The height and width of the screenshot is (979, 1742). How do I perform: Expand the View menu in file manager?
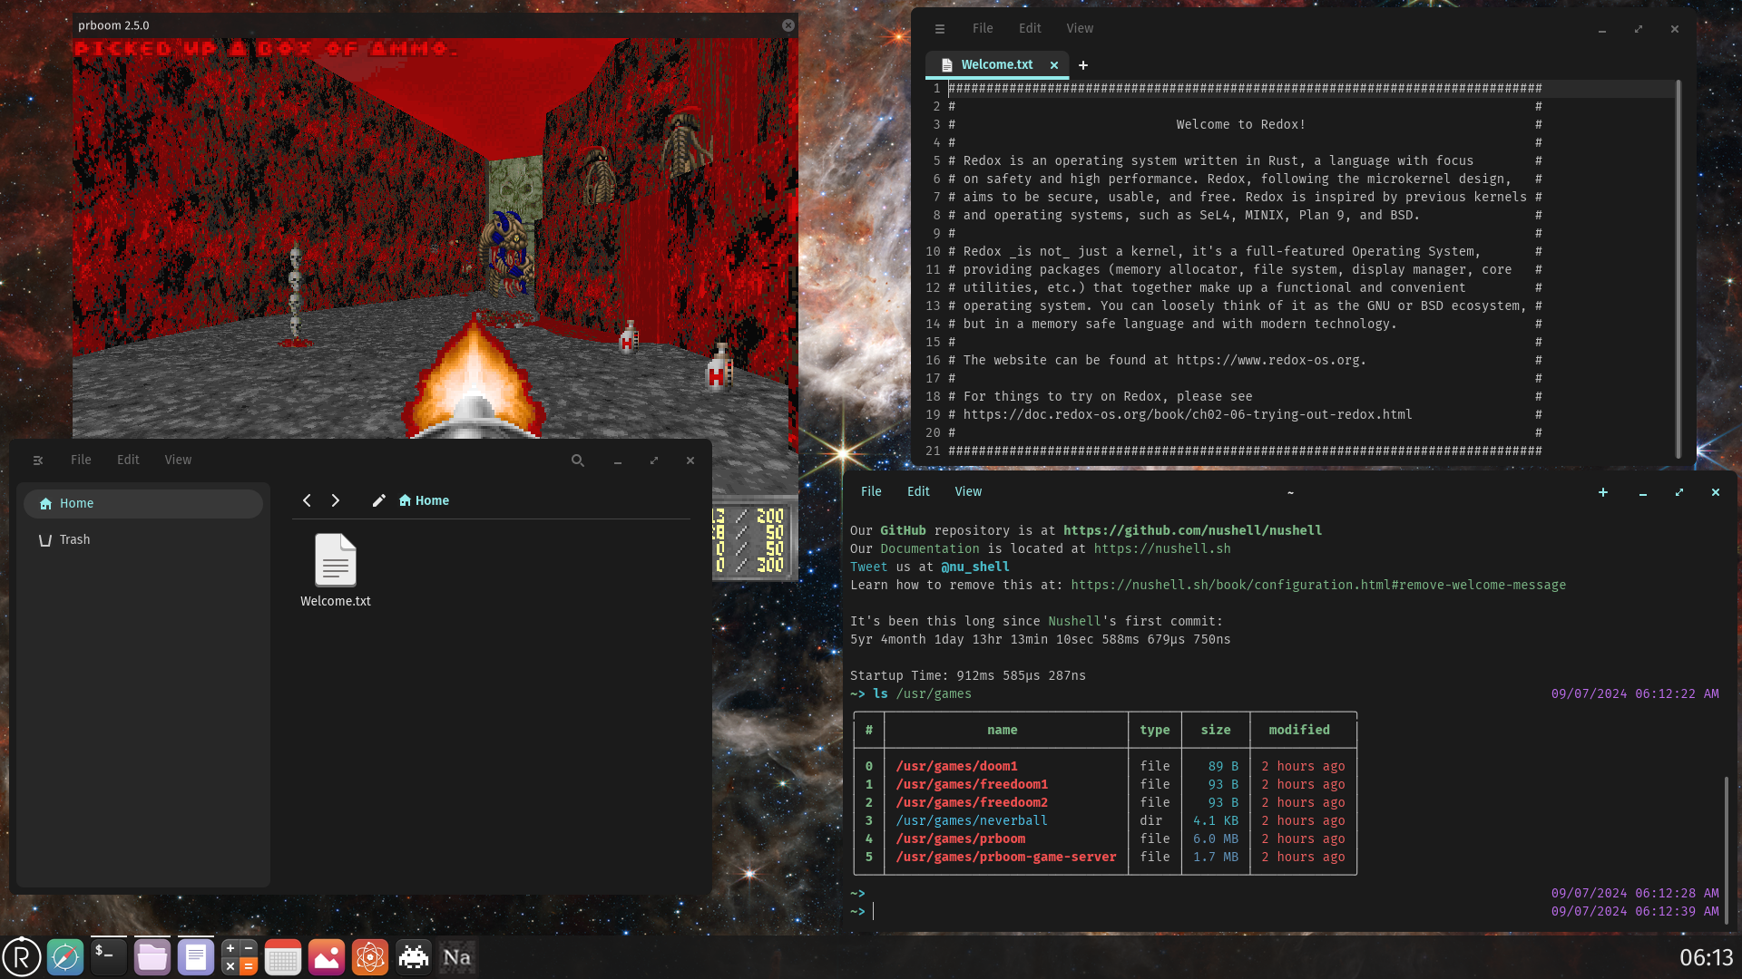point(177,459)
